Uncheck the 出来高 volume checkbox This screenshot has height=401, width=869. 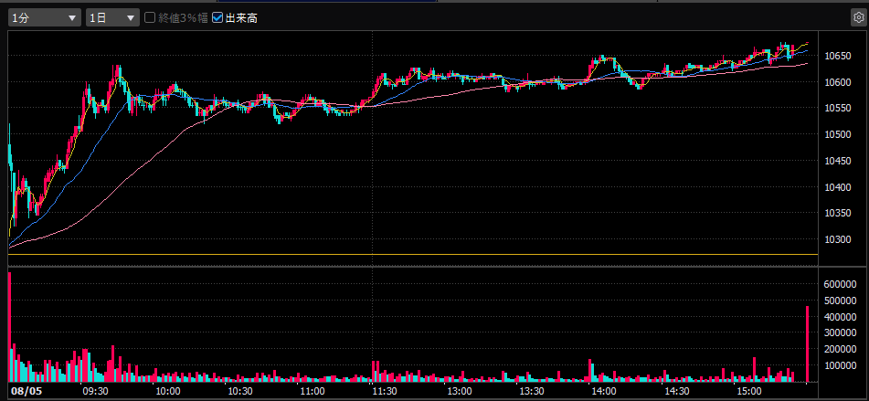[217, 17]
